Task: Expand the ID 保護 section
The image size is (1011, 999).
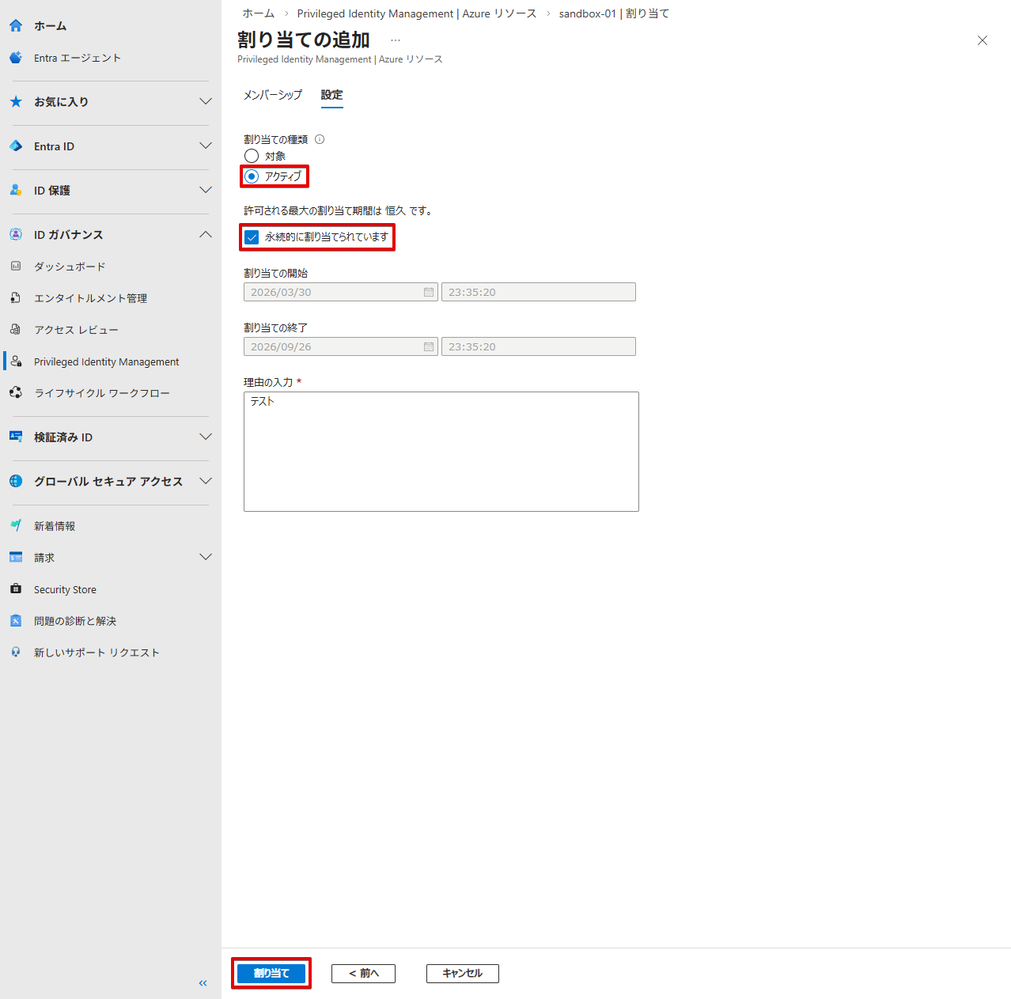Action: [206, 190]
